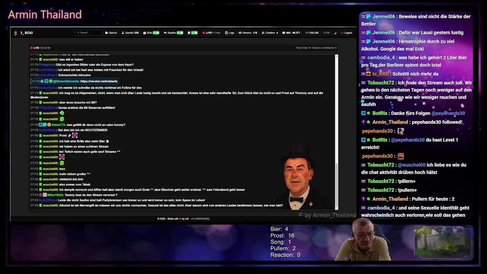This screenshot has width=487, height=274.
Task: Open the Logs view
Action: [230, 33]
